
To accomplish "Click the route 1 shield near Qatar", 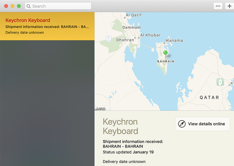I will point(220,82).
